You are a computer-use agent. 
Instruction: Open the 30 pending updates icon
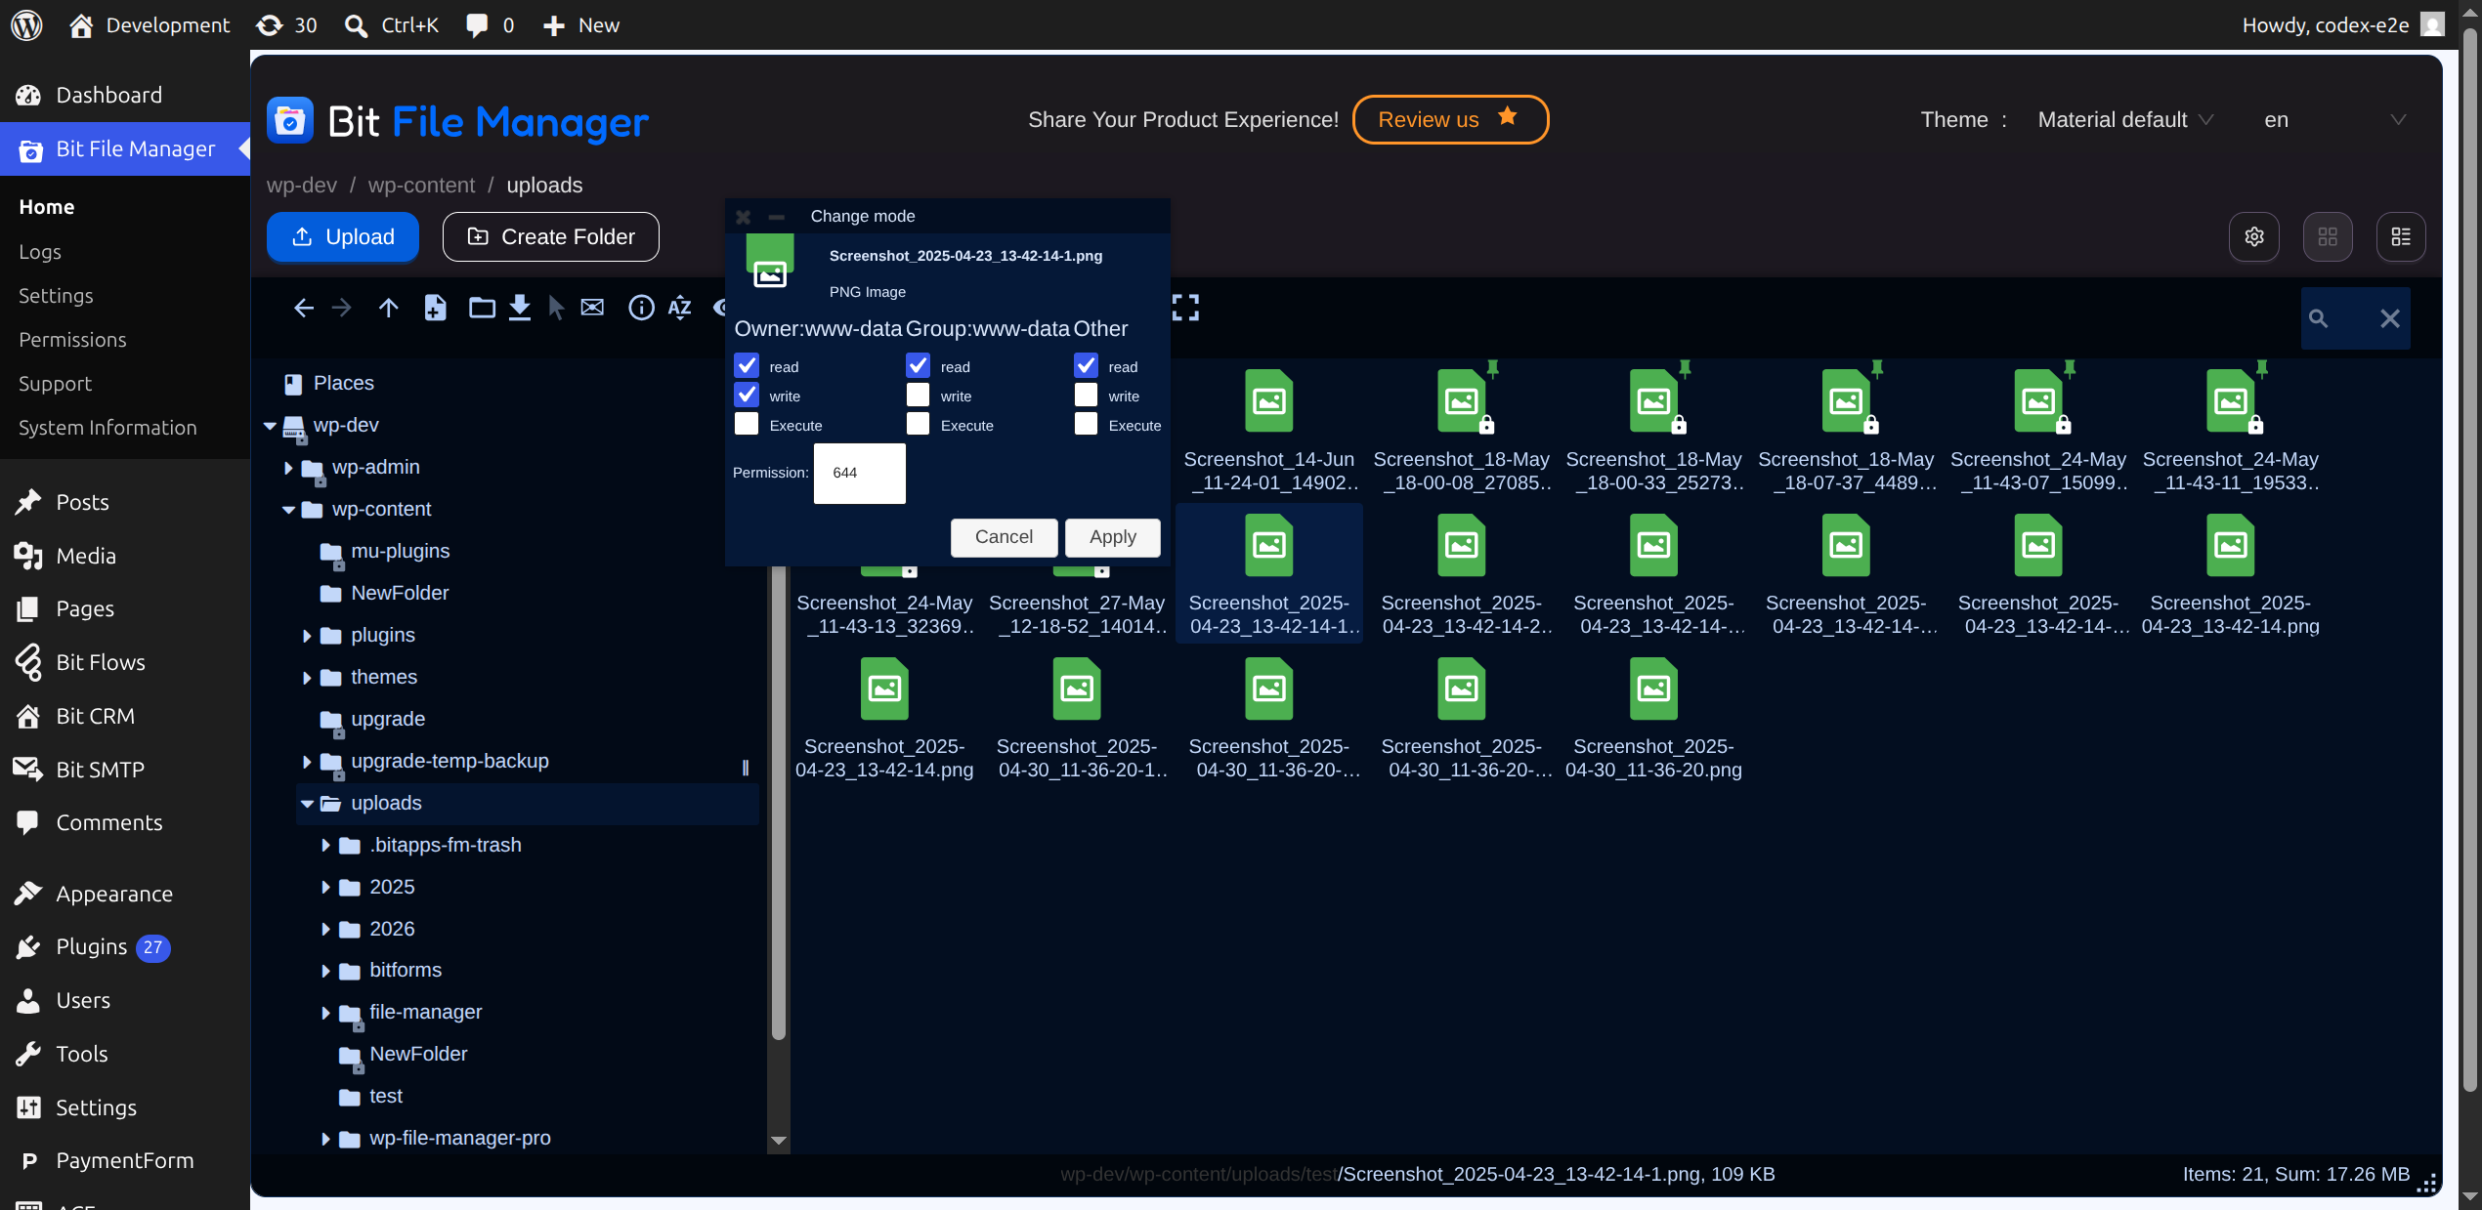pos(286,25)
